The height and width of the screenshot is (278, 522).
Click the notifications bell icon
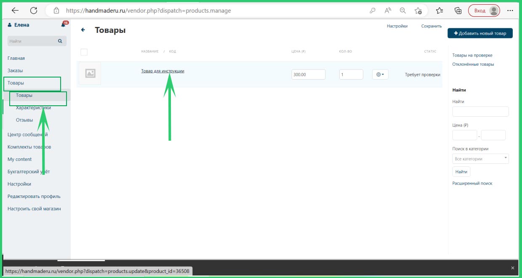pos(64,25)
